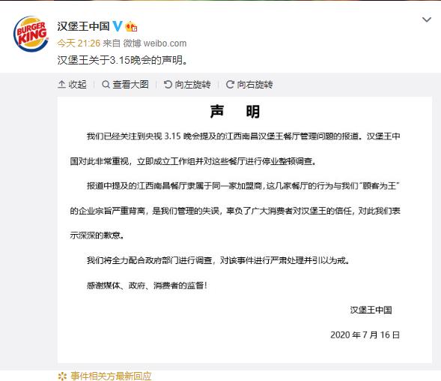Image resolution: width=441 pixels, height=381 pixels.
Task: Click the orange membership crown badge
Action: click(131, 26)
